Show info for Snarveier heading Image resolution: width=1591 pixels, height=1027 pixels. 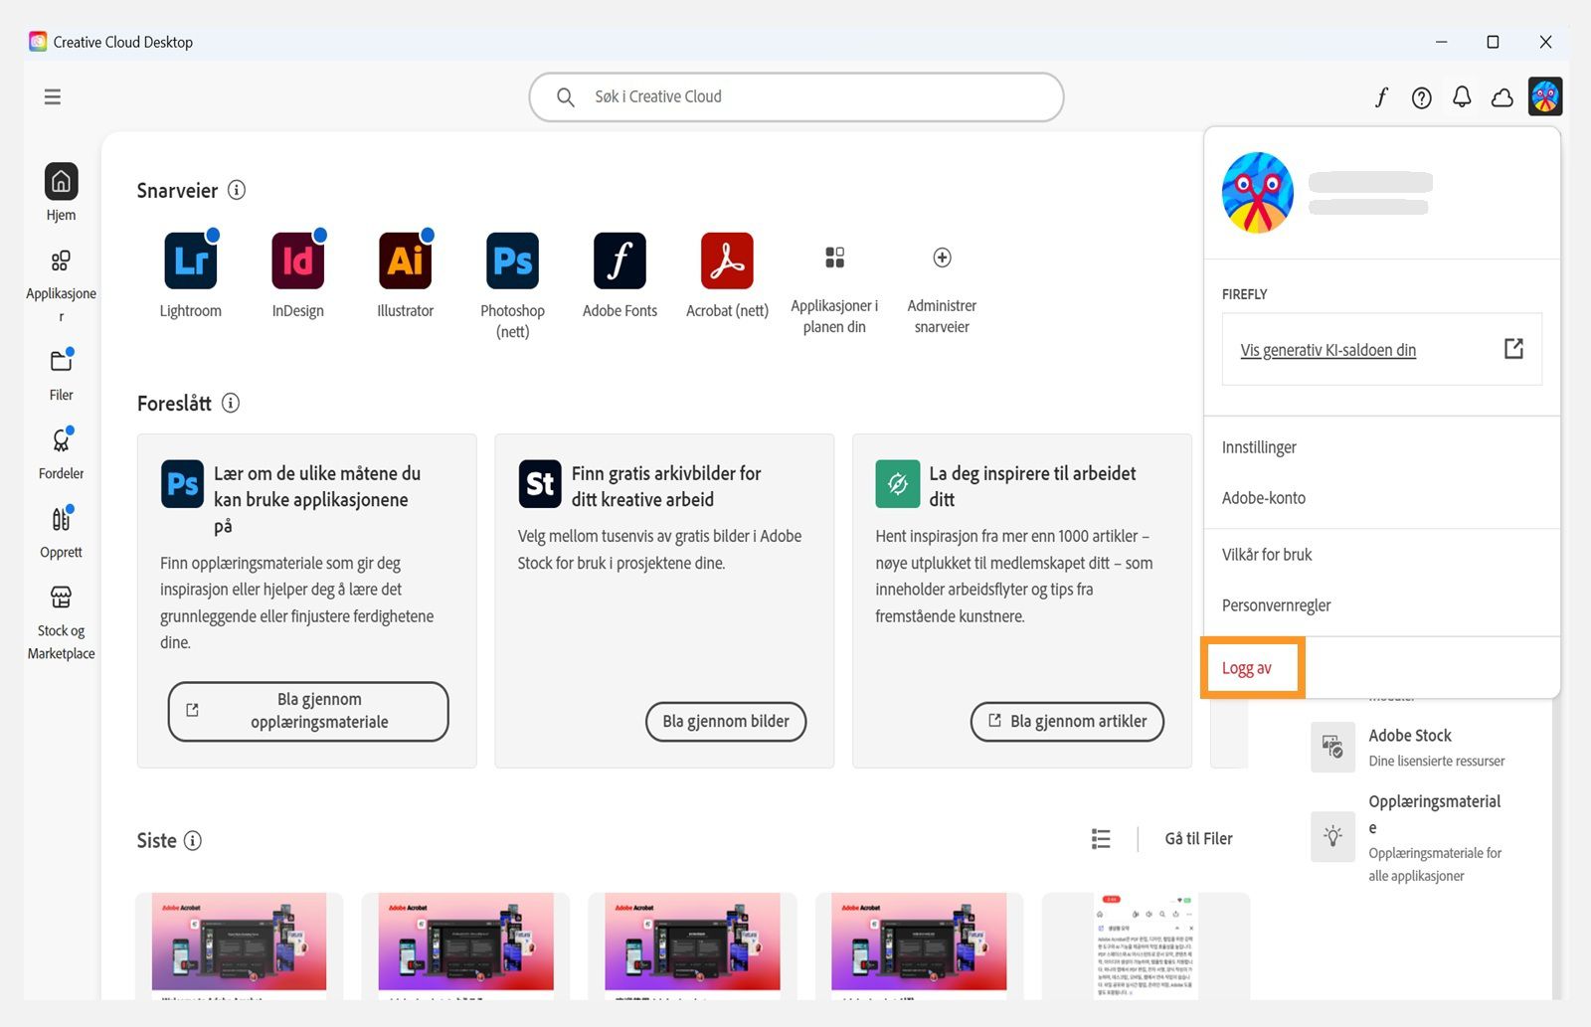(x=237, y=190)
